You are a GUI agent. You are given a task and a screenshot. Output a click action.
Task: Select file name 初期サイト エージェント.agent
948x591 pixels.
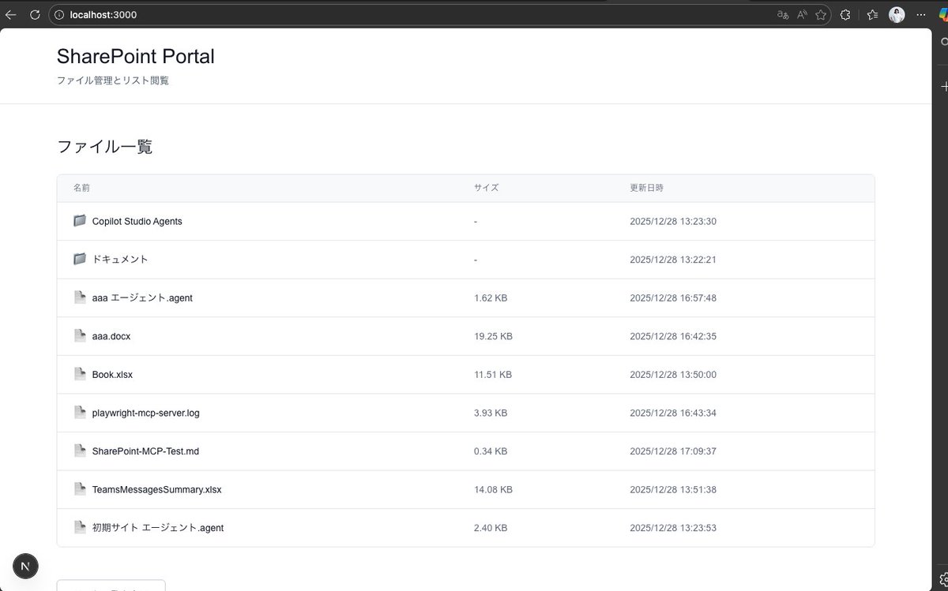tap(158, 528)
